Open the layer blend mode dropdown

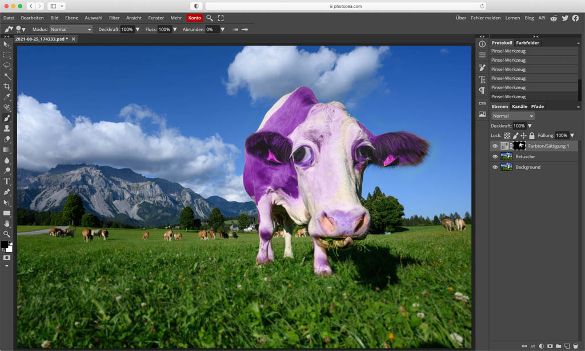(x=512, y=116)
